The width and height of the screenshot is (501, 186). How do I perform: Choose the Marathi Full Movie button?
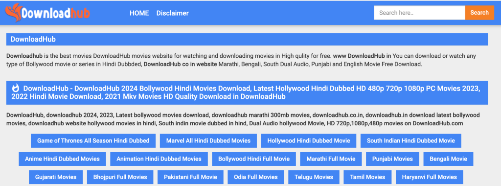[x=331, y=159]
